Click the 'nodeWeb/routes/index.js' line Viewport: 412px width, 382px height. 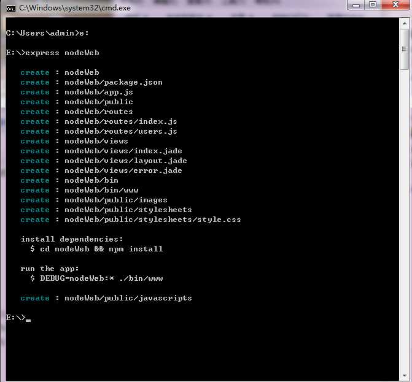pos(99,121)
